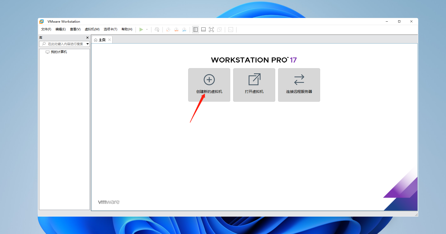Maximize the VMware Workstation window
The width and height of the screenshot is (446, 234).
399,22
